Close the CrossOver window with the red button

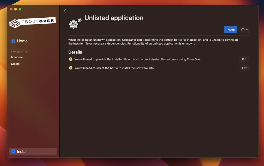(x=11, y=9)
